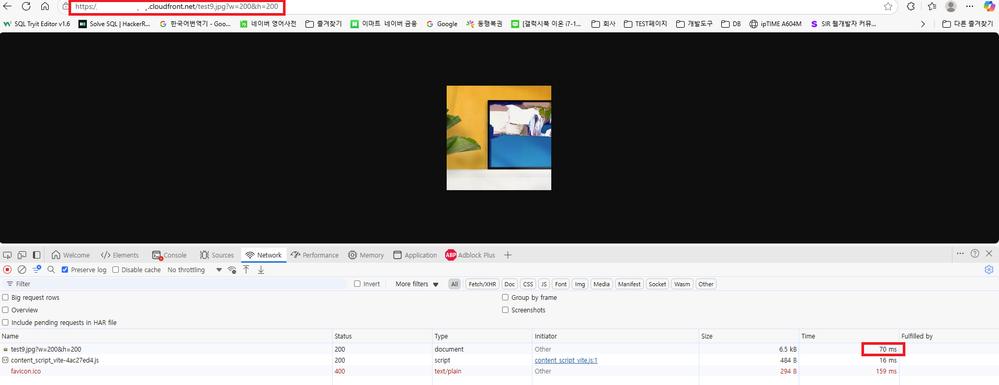This screenshot has height=385, width=999.
Task: Import HAR file upload arrow
Action: (246, 270)
